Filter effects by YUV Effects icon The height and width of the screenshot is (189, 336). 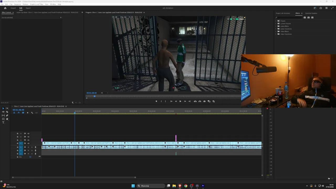[312, 18]
